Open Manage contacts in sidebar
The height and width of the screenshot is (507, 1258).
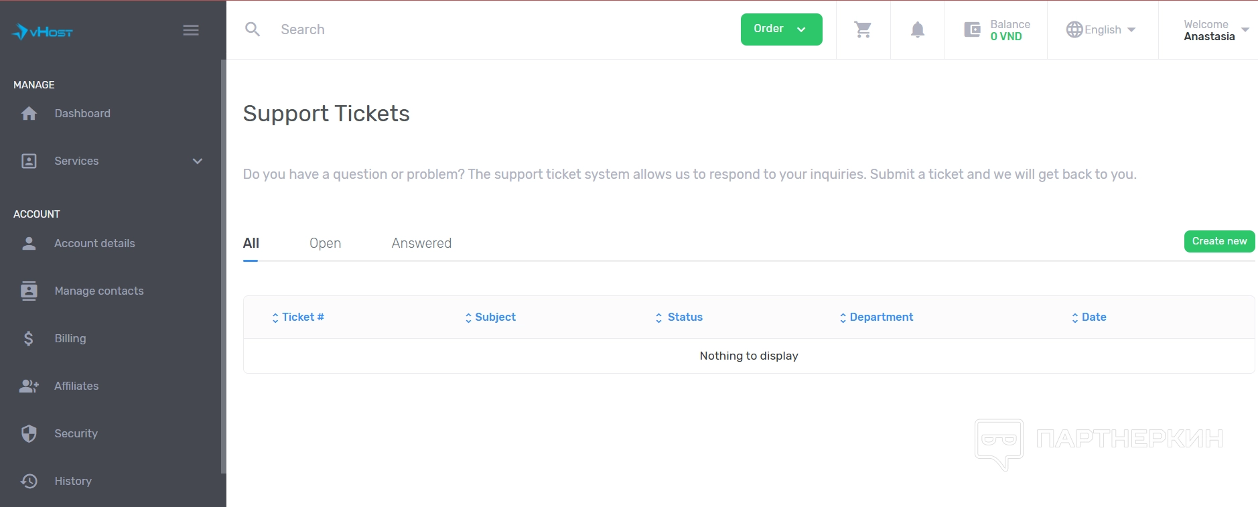coord(98,291)
